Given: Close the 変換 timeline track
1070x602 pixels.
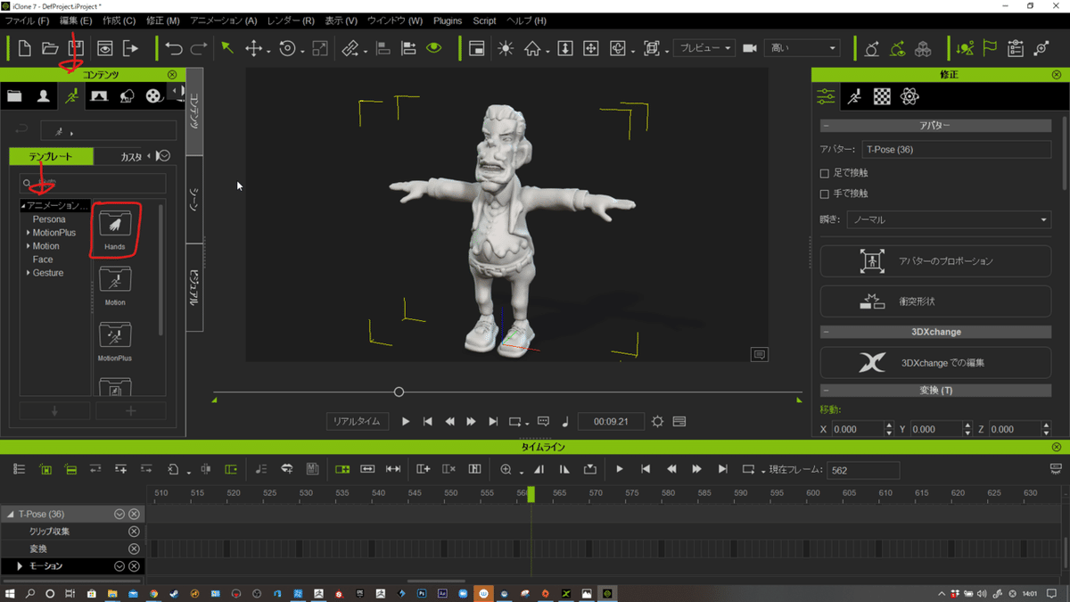Looking at the screenshot, I should [x=134, y=548].
